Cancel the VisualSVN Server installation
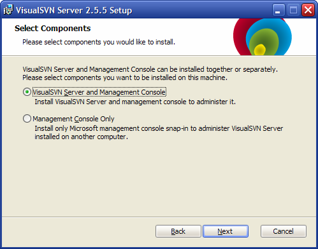Screen dimensions: 318x249 [284, 231]
